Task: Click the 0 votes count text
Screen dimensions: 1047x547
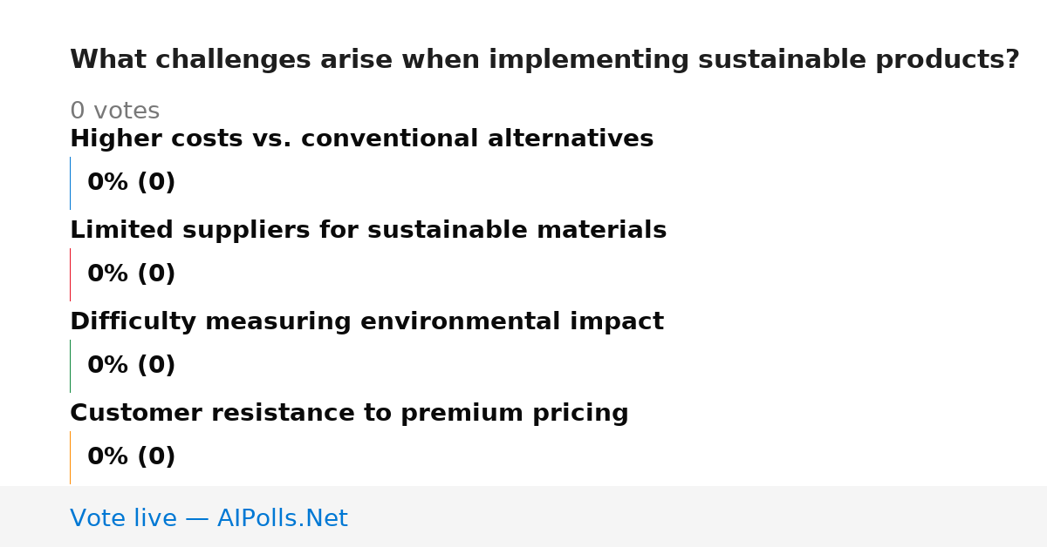Action: coord(114,111)
